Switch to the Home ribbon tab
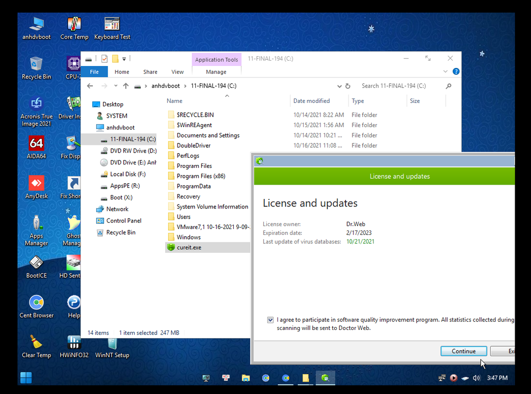Screen dimensions: 531x394 122,72
